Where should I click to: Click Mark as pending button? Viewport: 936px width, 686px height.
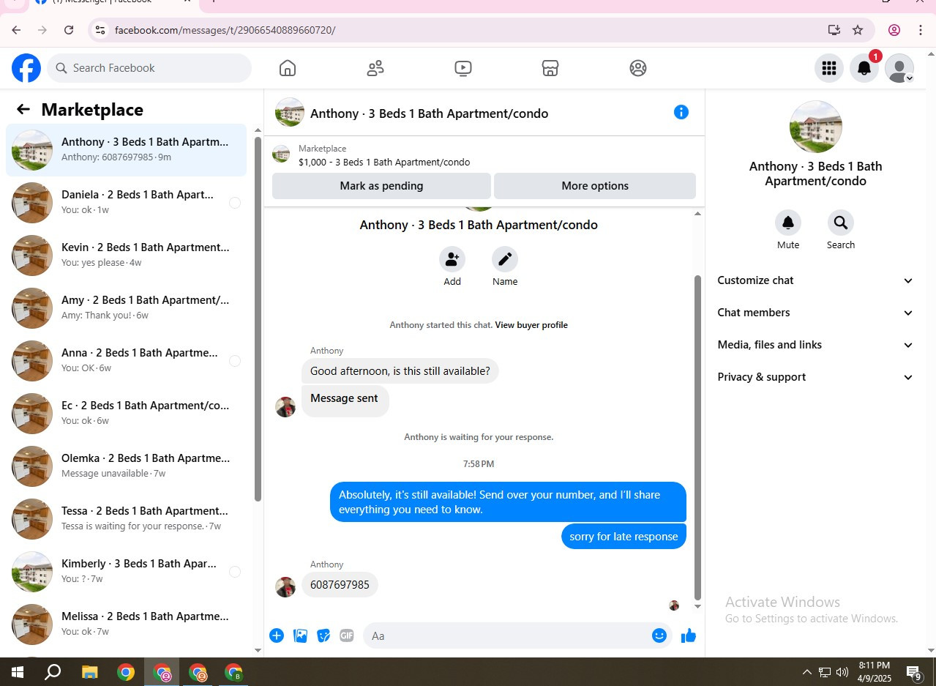[x=381, y=186]
